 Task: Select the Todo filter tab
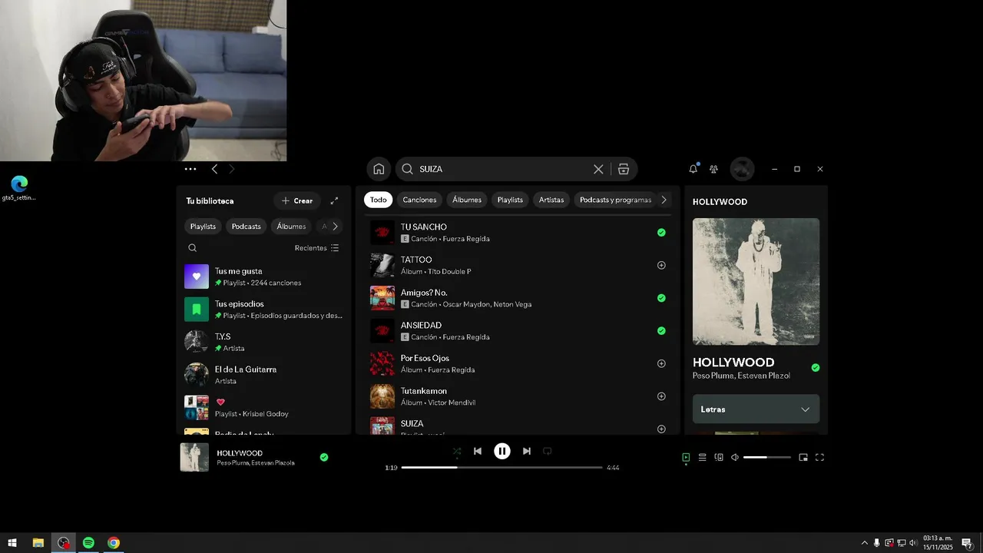point(379,200)
